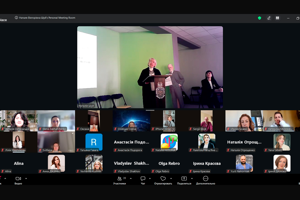Open the Участники participants panel
300x200 pixels.
click(120, 180)
